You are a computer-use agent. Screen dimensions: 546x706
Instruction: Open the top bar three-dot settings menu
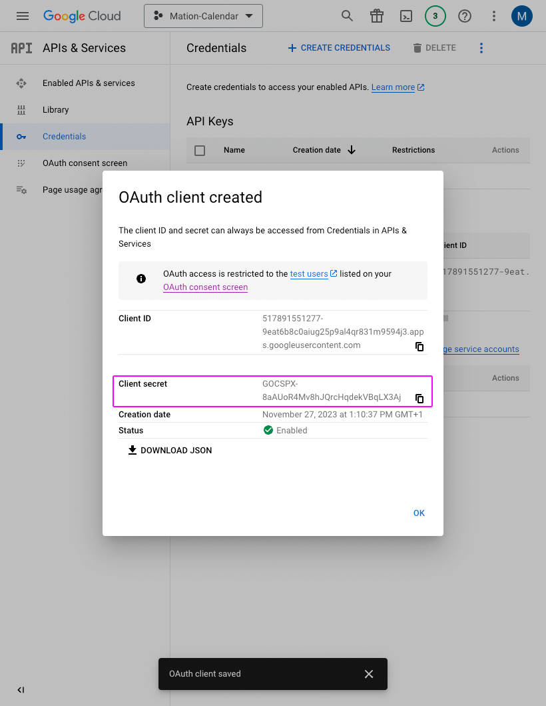494,16
